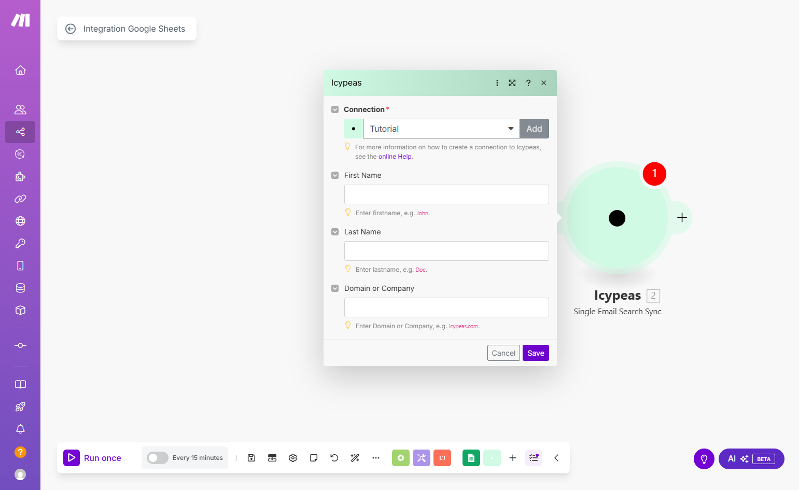The width and height of the screenshot is (799, 490).
Task: Open Keys icon in sidebar
Action: (x=20, y=243)
